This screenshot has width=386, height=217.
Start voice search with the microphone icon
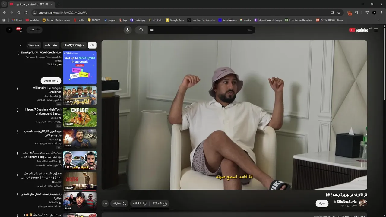coord(128,30)
